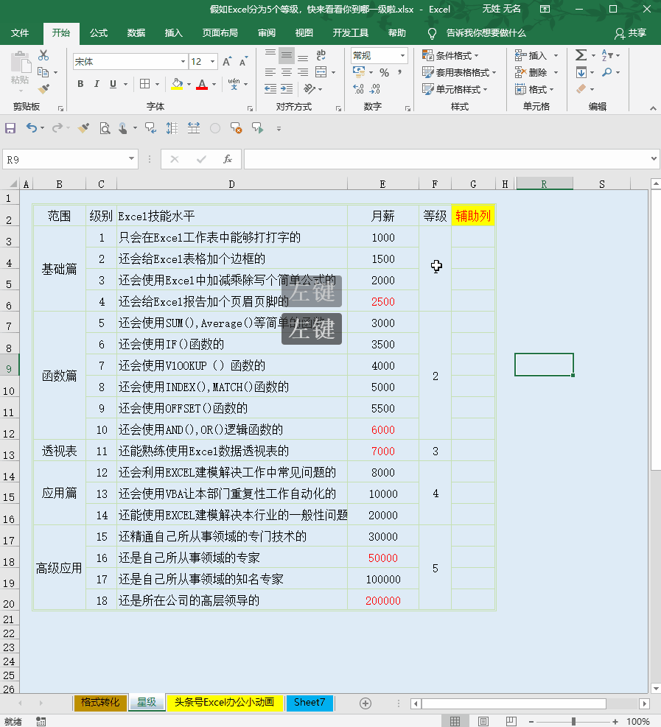Activate the Format Painter brush

click(x=44, y=88)
